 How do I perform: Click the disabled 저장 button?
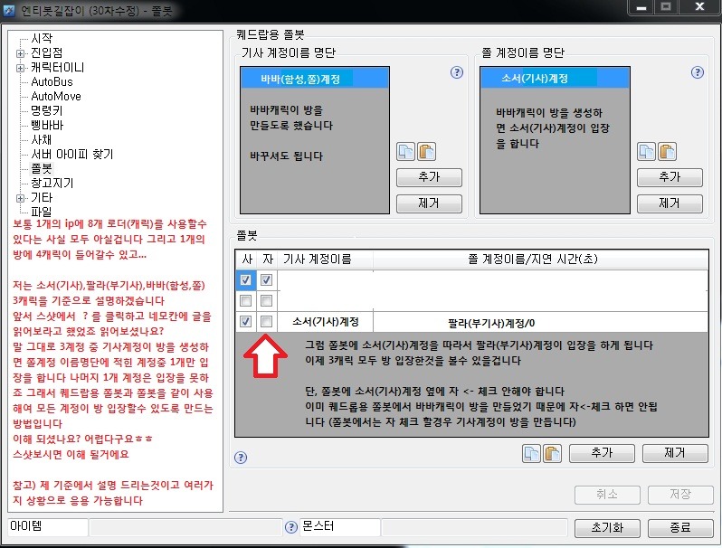[x=680, y=495]
